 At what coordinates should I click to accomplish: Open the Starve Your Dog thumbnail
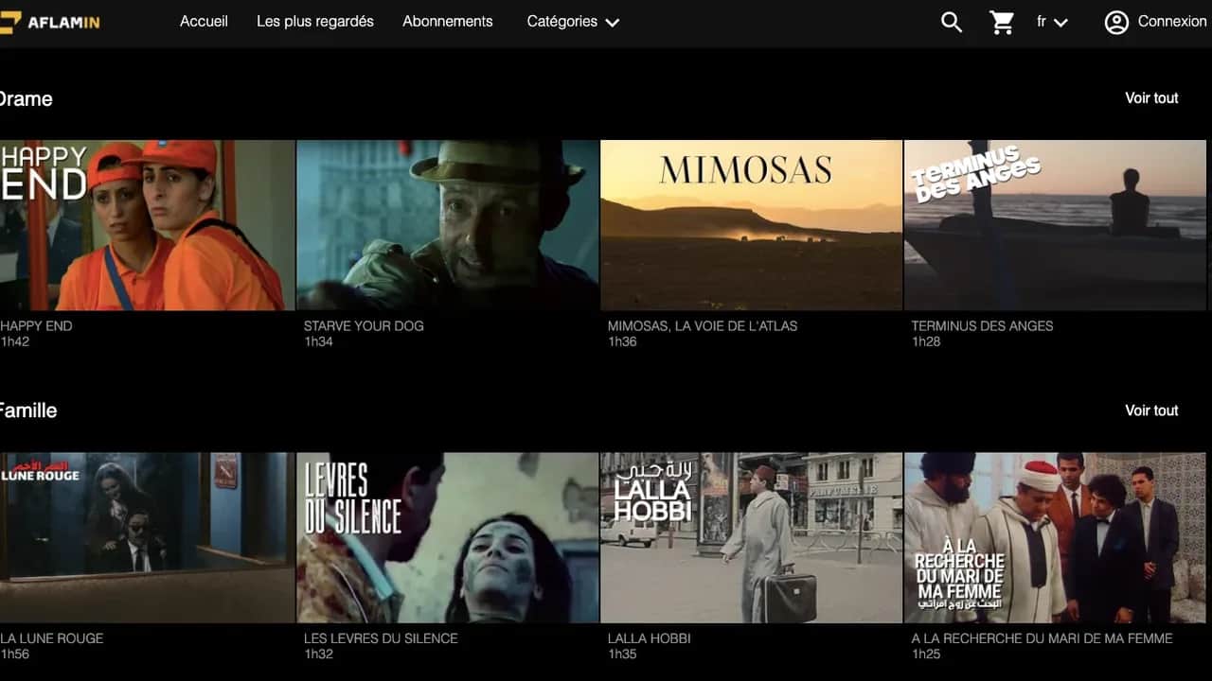[448, 225]
